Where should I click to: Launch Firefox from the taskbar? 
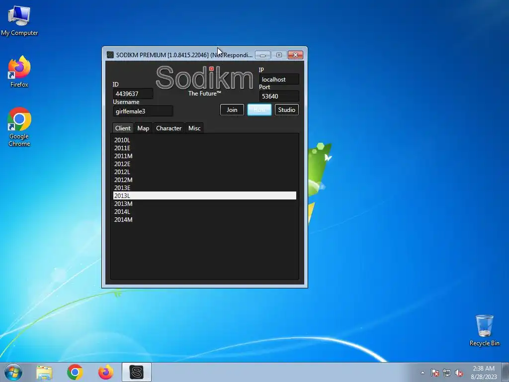point(106,372)
